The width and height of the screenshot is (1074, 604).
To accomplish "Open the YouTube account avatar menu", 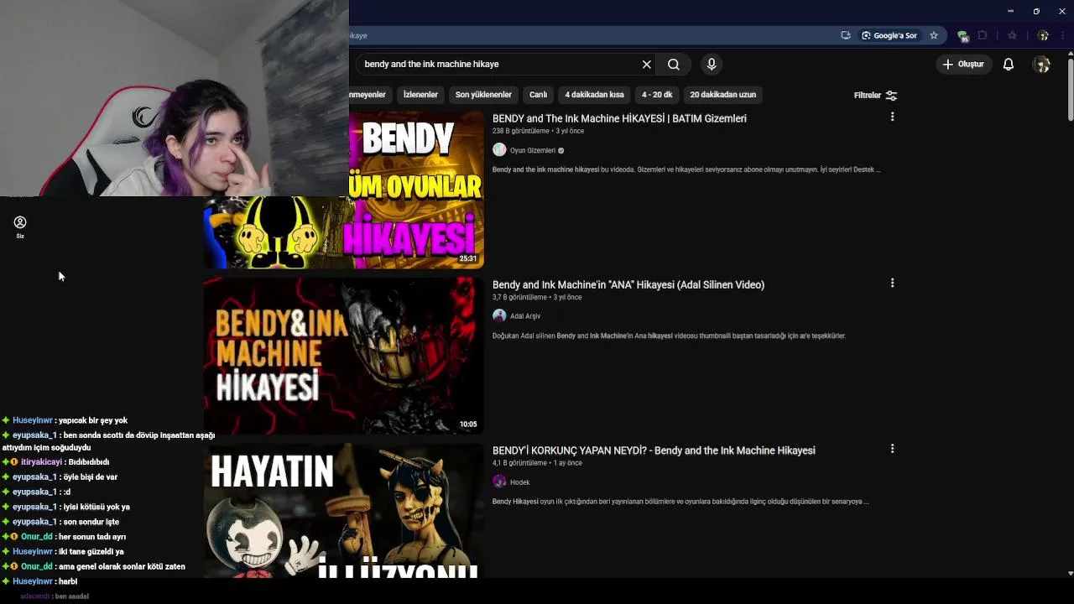I will [x=1042, y=64].
